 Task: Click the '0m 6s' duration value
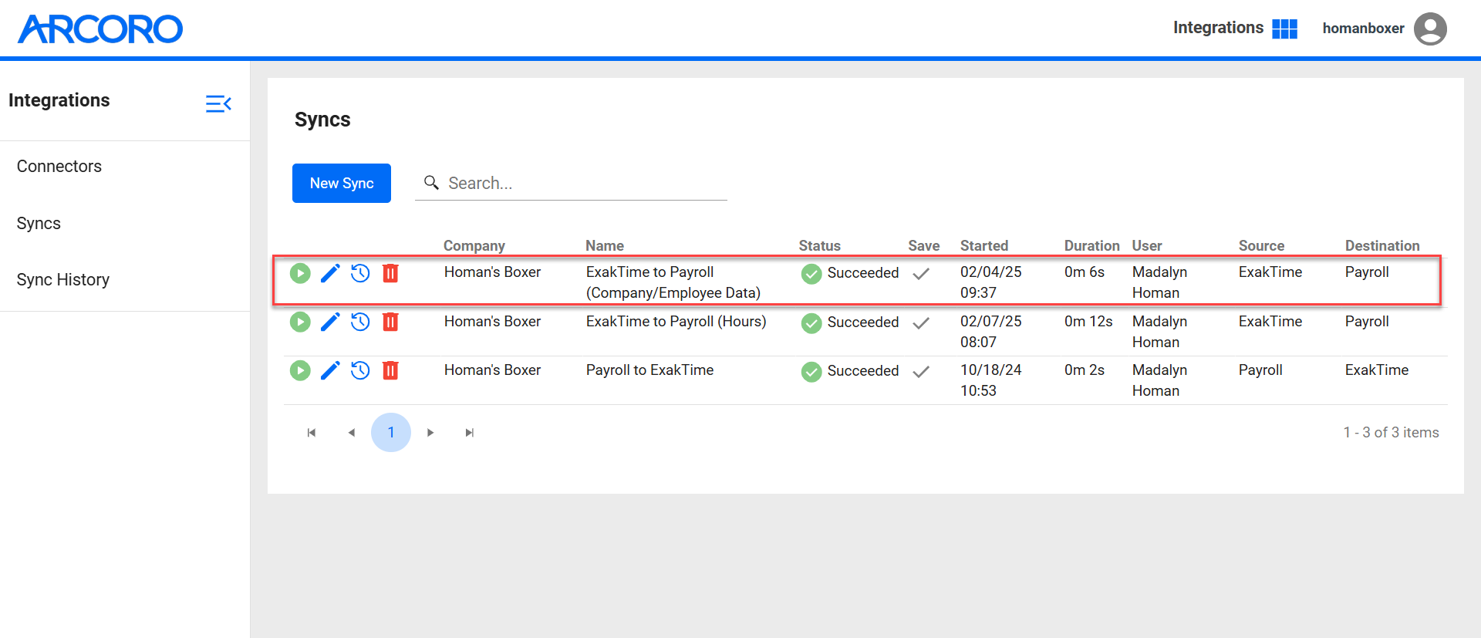pyautogui.click(x=1085, y=272)
